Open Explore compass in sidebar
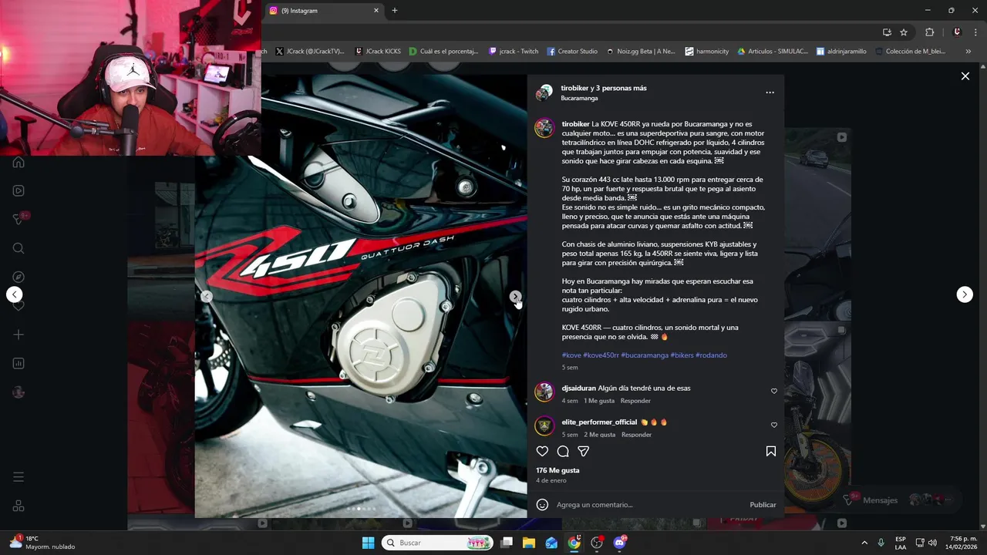 [19, 277]
